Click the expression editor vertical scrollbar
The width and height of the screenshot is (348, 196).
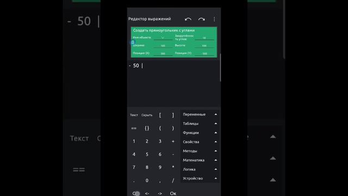click(220, 68)
